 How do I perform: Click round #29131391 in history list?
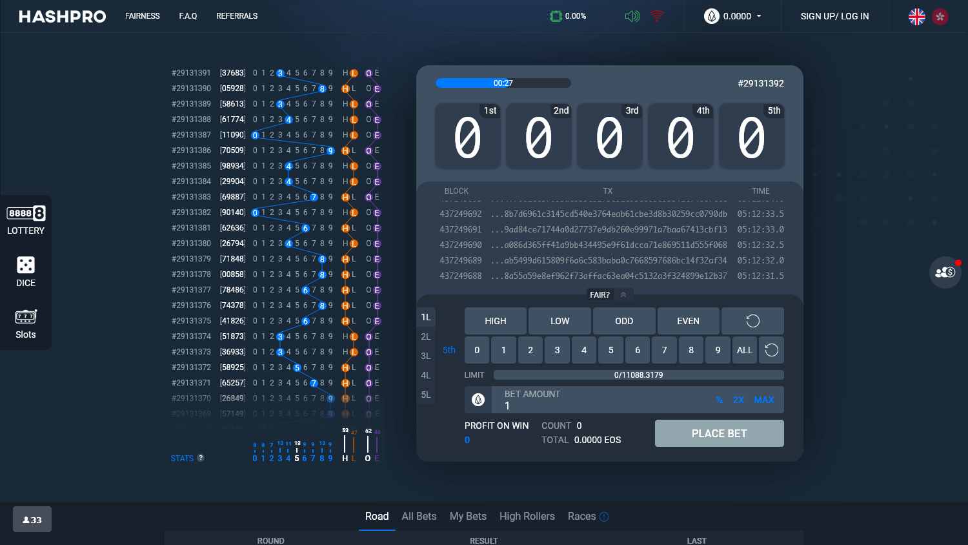click(191, 73)
